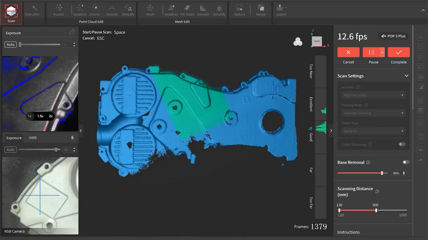Set depth preview zoom to 2x
The height and width of the screenshot is (240, 428).
click(51, 116)
